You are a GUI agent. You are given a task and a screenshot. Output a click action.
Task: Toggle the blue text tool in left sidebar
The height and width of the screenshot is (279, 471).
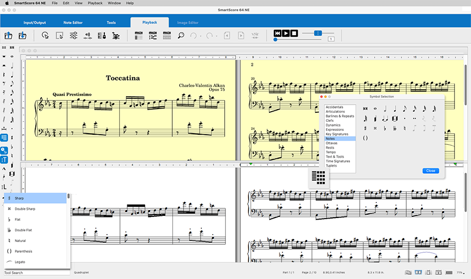[4, 160]
